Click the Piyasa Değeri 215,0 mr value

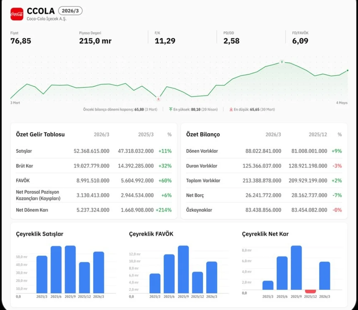click(x=95, y=41)
